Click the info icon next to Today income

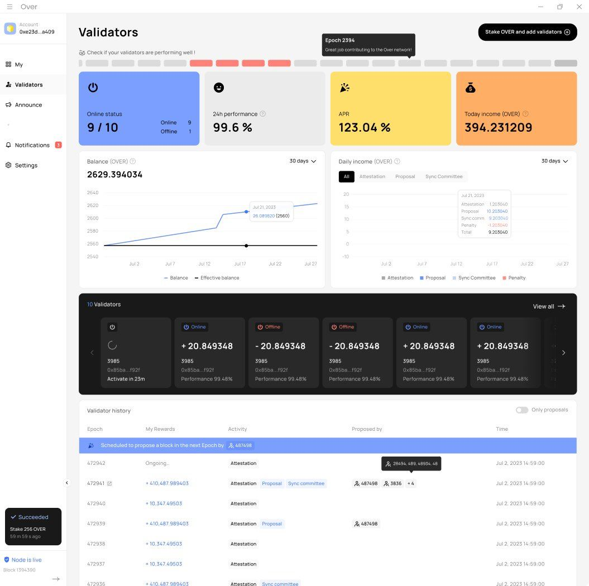pos(525,114)
